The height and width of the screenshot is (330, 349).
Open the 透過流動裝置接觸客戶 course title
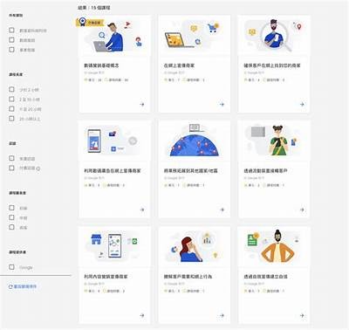tap(265, 171)
